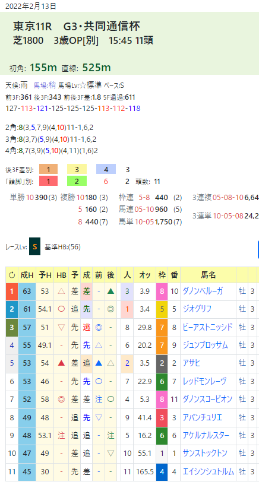This screenshot has width=259, height=485.
Task: Open horse link エイシンシュトルム
Action: (208, 471)
